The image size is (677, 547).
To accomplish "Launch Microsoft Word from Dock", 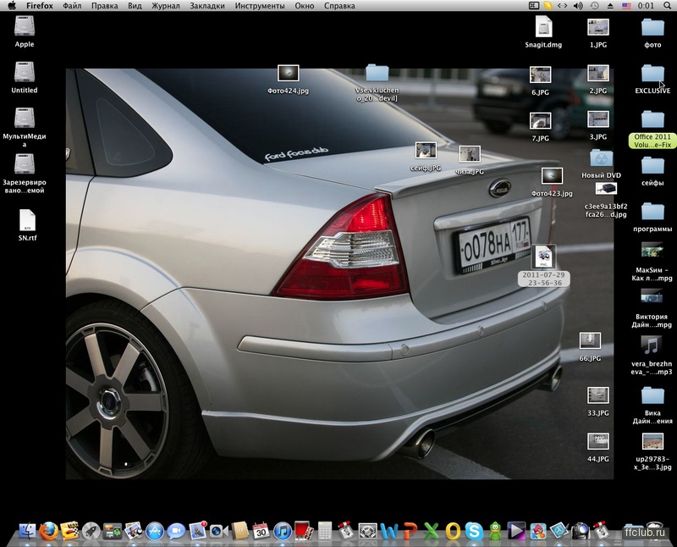I will 388,531.
